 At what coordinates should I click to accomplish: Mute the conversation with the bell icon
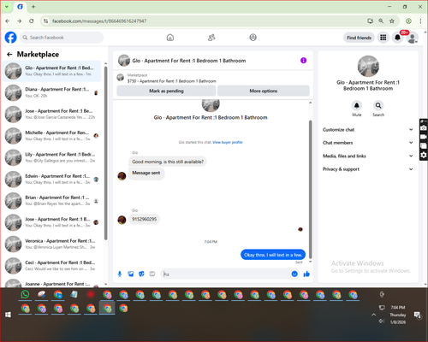357,105
